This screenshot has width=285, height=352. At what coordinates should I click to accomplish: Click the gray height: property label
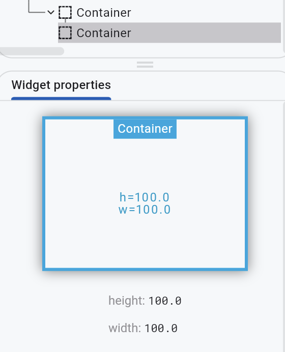click(x=127, y=301)
